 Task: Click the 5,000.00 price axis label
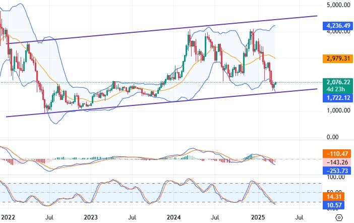pos(338,5)
